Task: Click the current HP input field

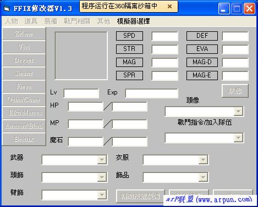Action: 86,107
